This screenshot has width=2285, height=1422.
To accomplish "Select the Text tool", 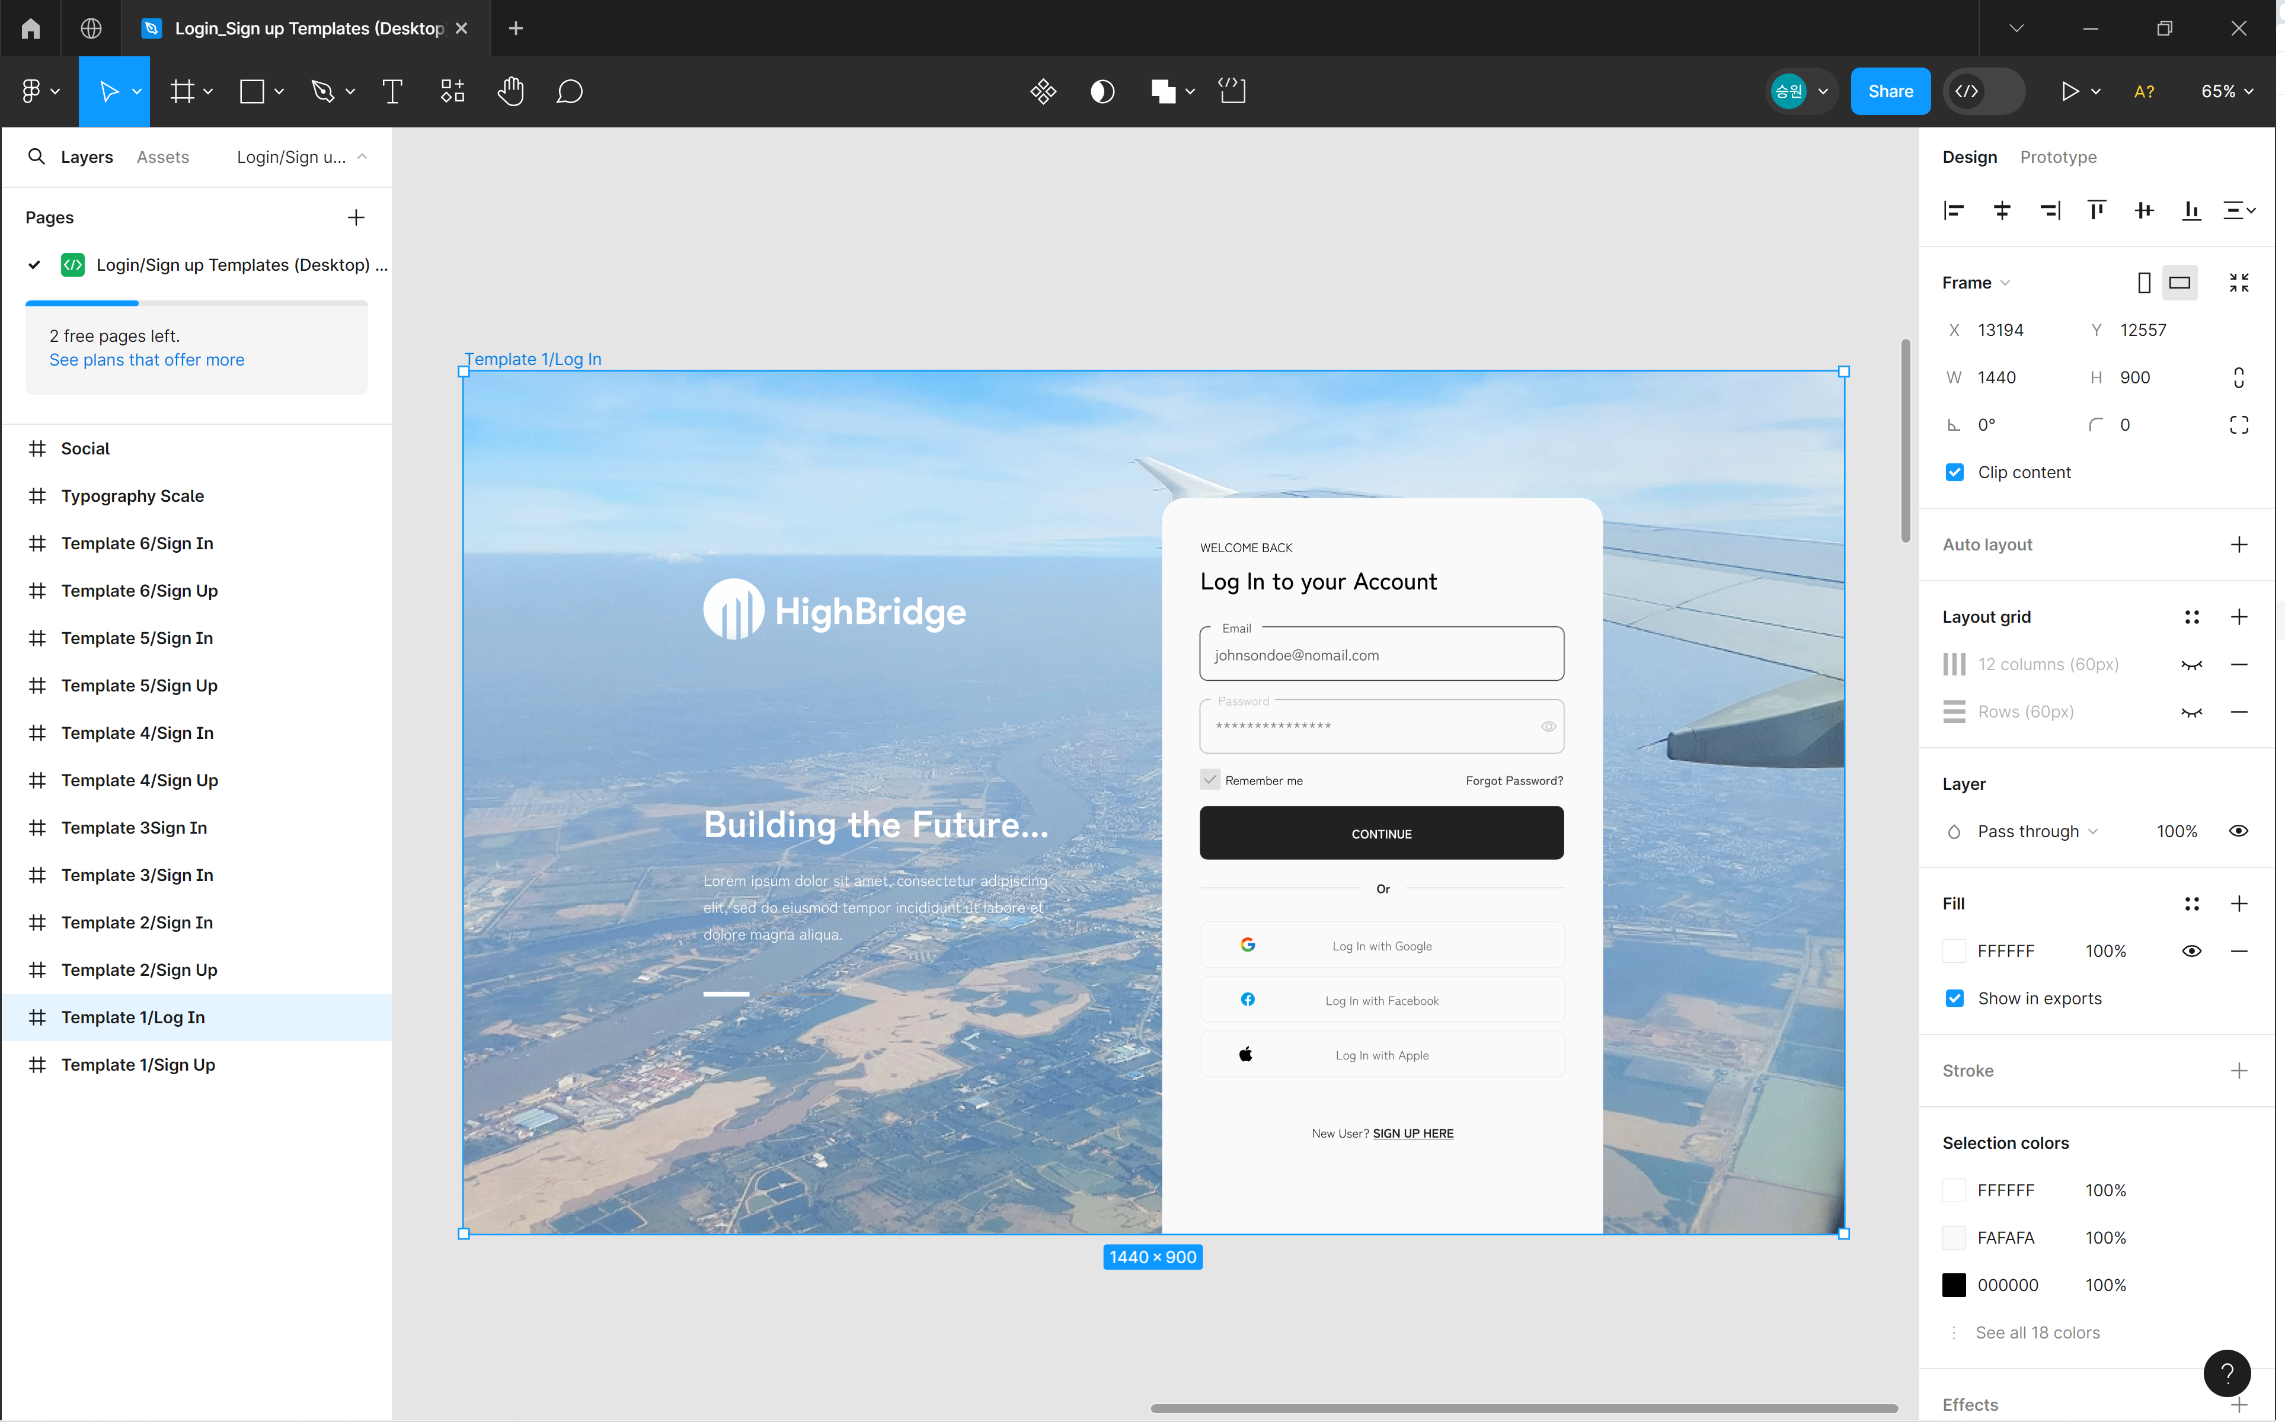I will 392,91.
